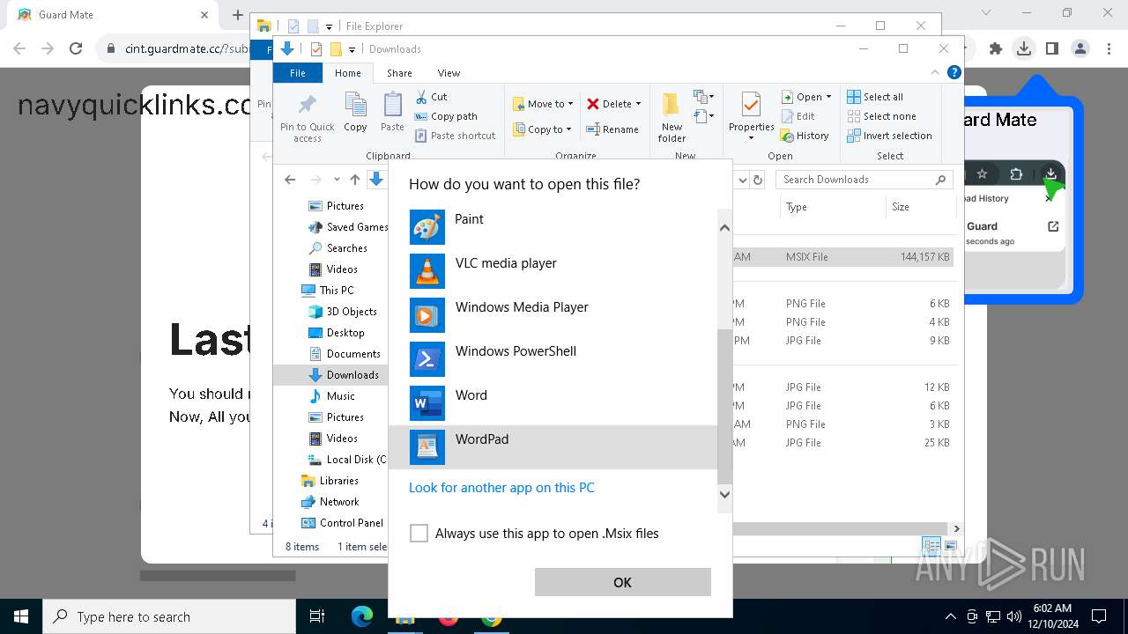Click Paste shortcut in ribbon
The height and width of the screenshot is (634, 1128).
click(x=455, y=136)
